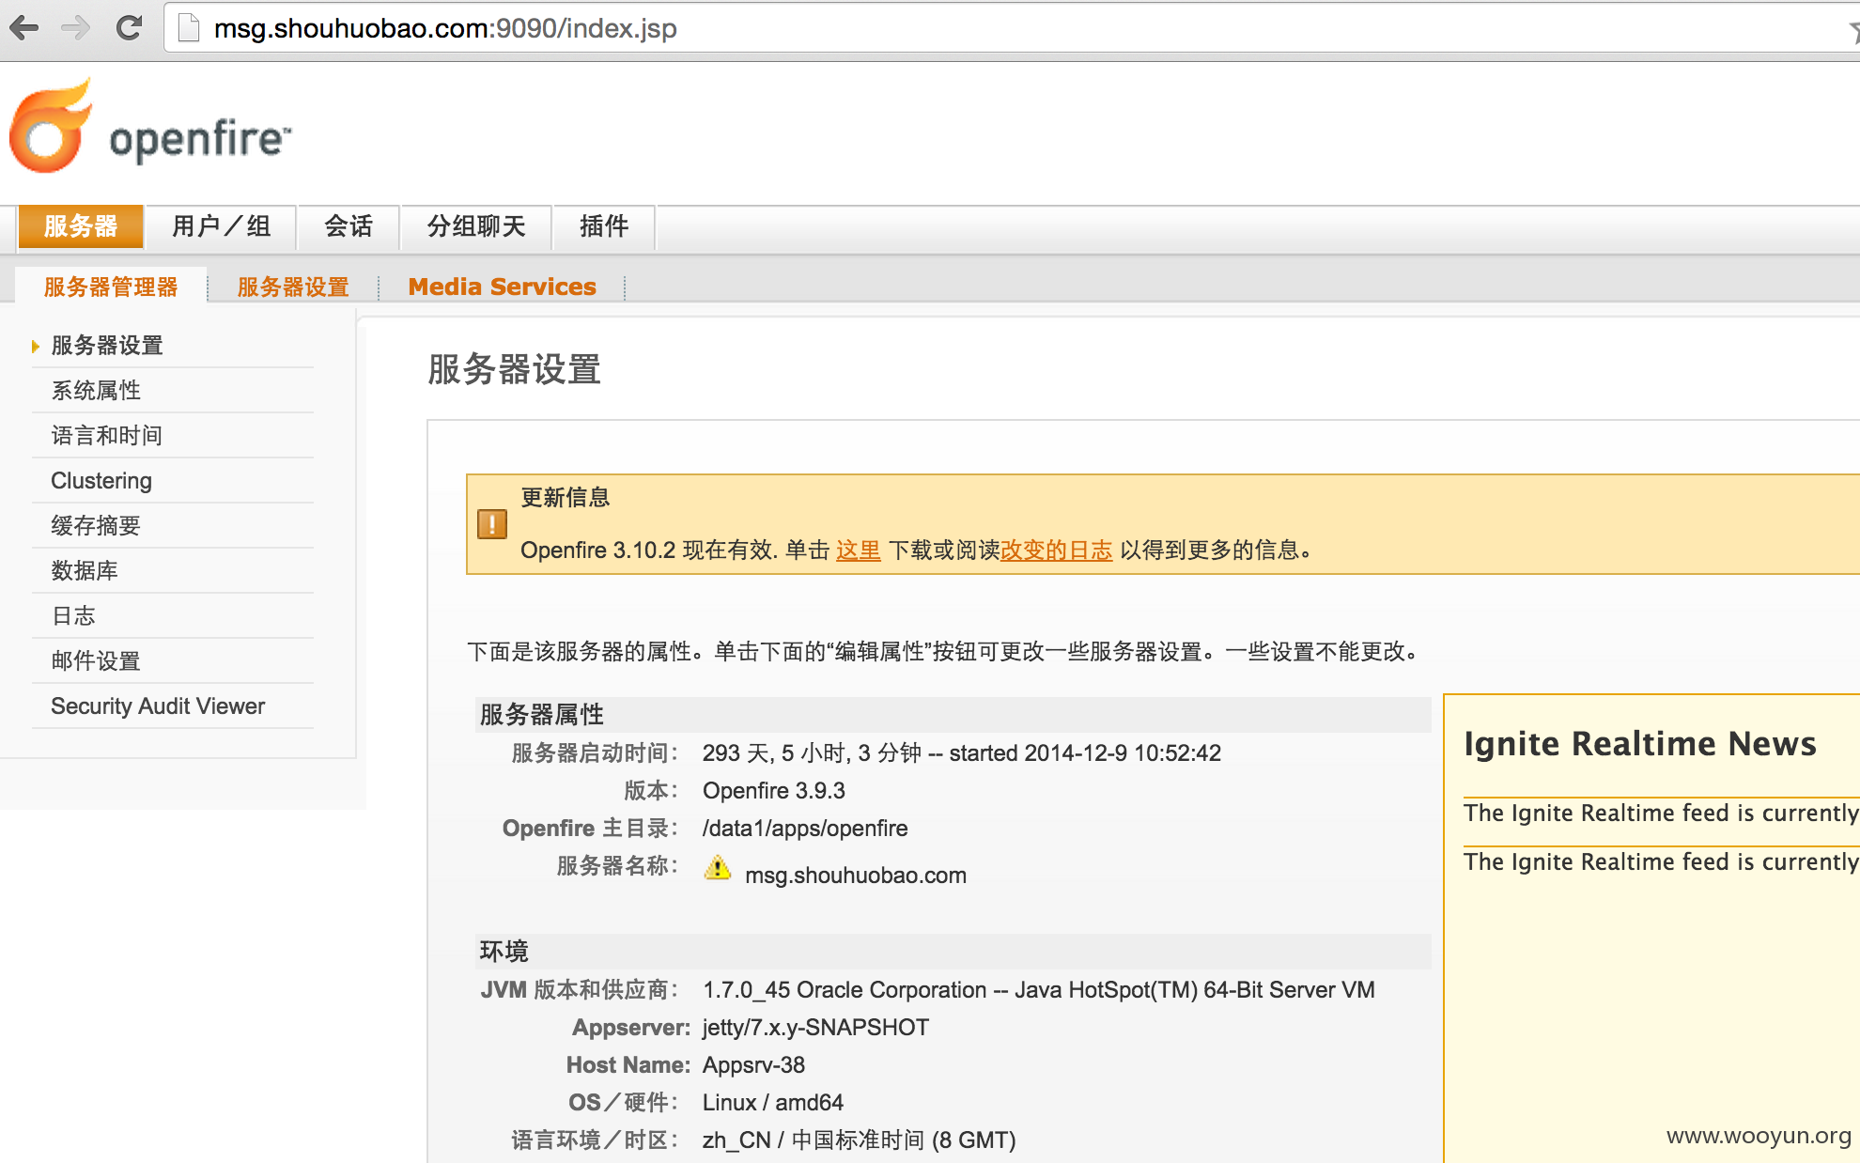1860x1163 pixels.
Task: Click the Ignite Realtime News heading
Action: [x=1640, y=744]
